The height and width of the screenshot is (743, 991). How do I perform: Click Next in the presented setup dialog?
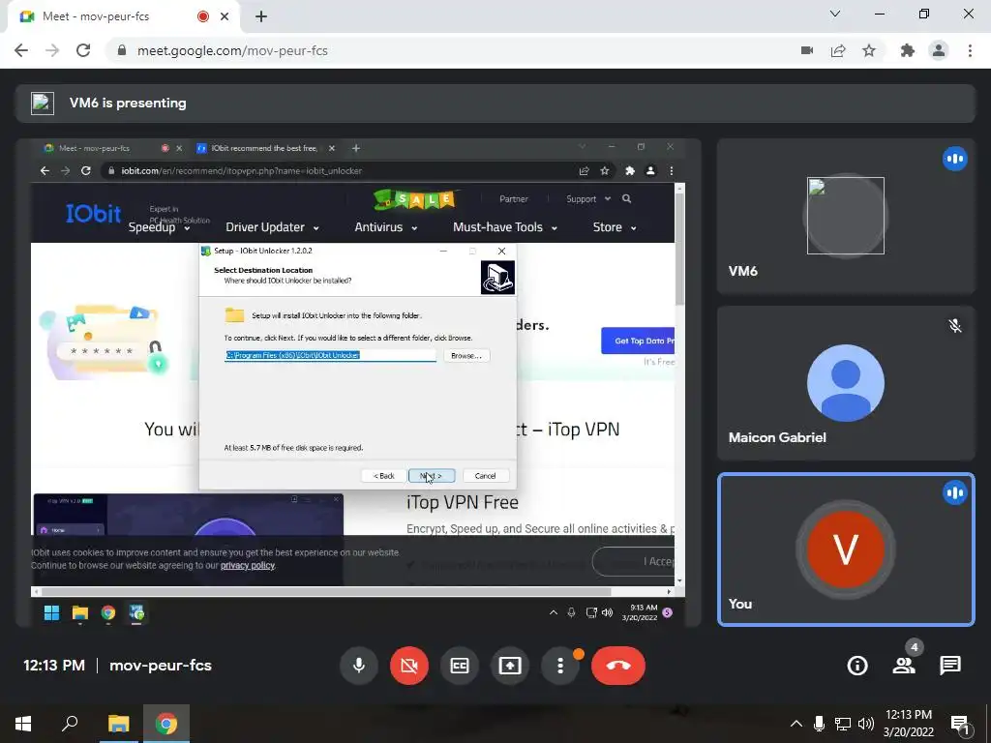[x=431, y=476]
